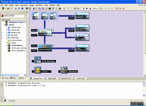
Task: Open the Tools menu
Action: 46,5
